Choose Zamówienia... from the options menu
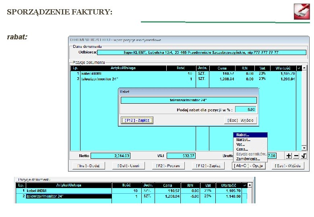Image resolution: width=314 pixels, height=217 pixels. 250,159
